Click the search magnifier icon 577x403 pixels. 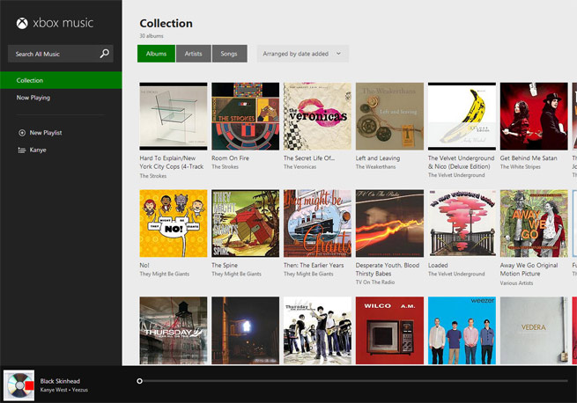[105, 54]
